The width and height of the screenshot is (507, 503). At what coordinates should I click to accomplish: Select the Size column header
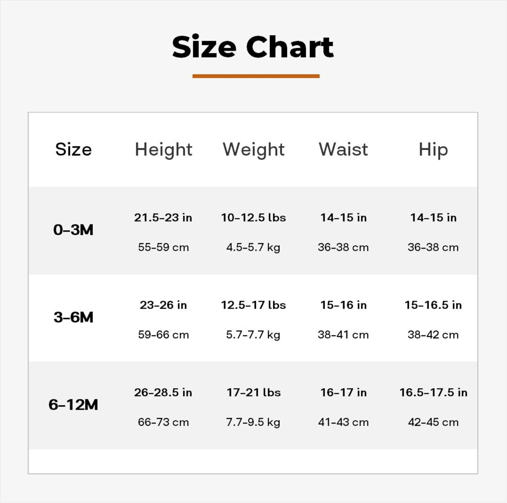(73, 149)
